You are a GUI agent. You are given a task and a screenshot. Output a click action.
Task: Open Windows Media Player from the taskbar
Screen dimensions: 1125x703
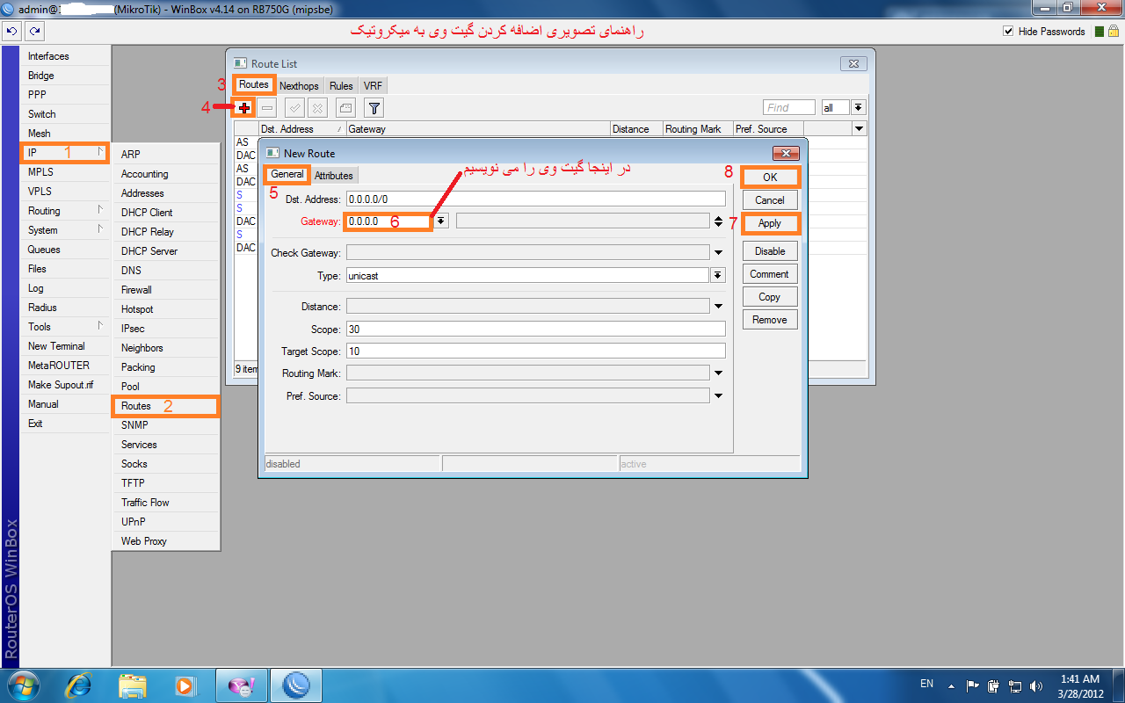click(x=185, y=685)
